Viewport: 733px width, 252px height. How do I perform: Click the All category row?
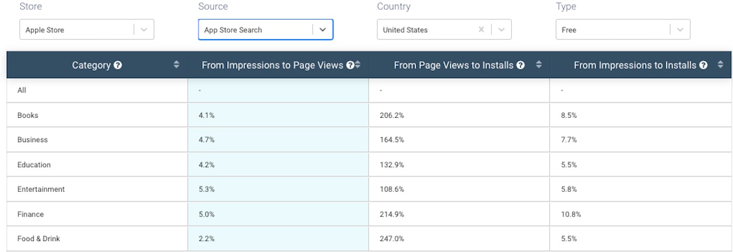(22, 90)
